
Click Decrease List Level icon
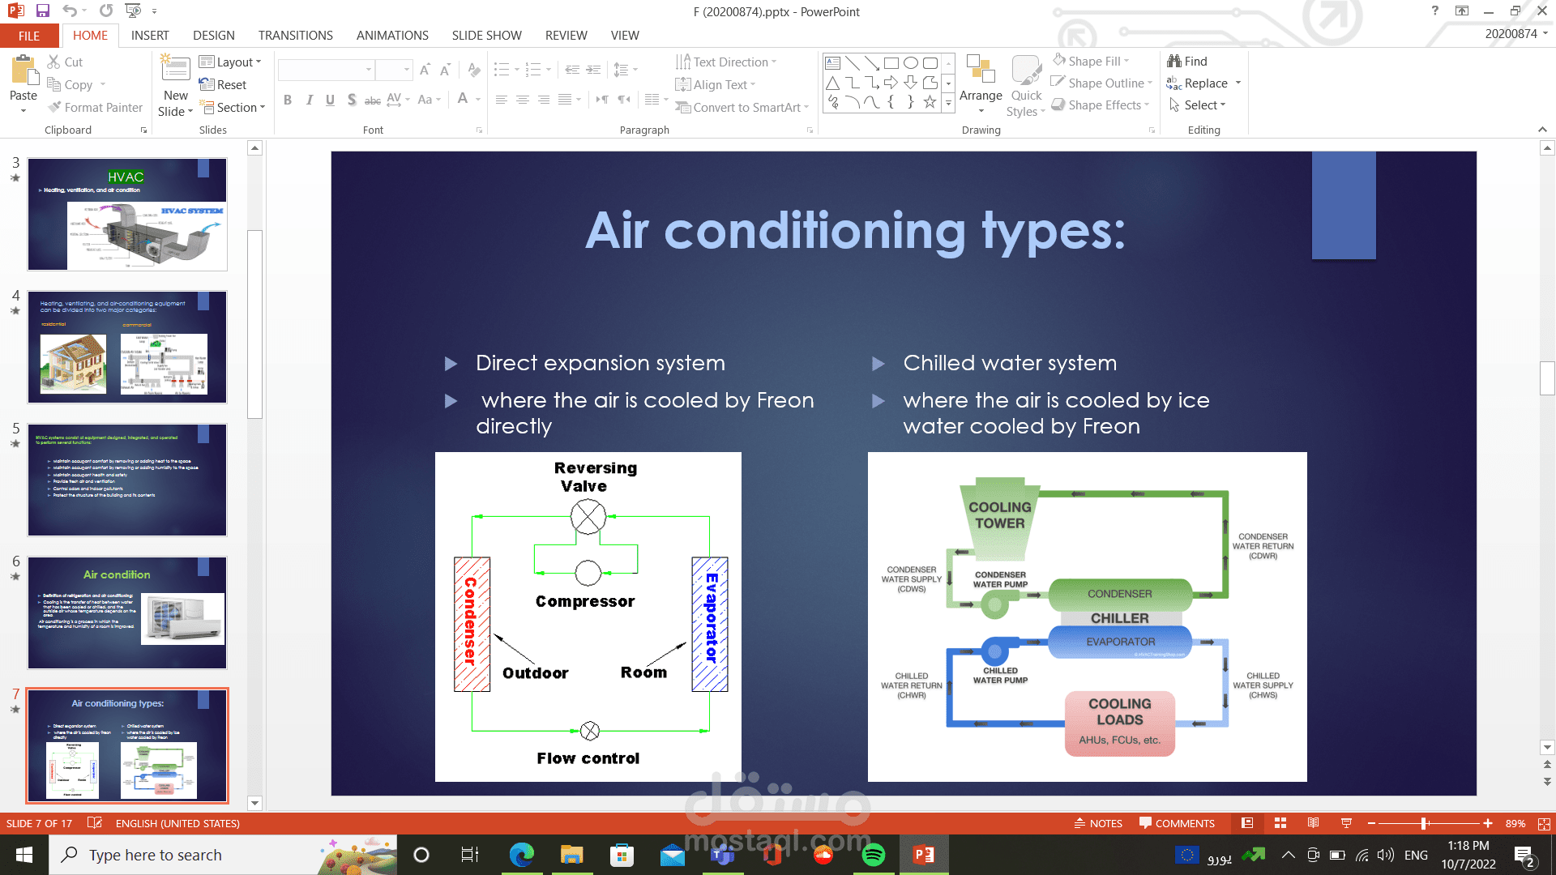[x=572, y=70]
